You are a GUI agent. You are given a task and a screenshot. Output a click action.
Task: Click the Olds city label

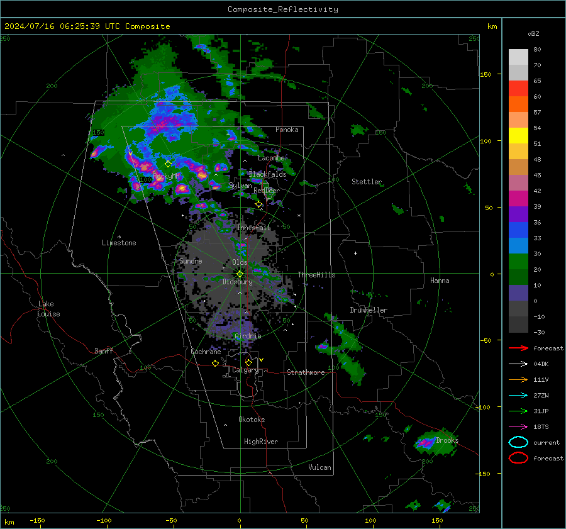pos(240,262)
